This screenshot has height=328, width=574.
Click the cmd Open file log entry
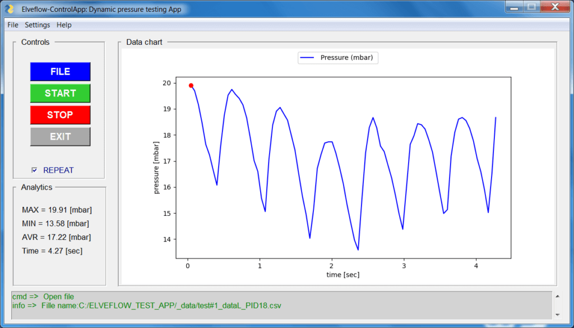point(45,296)
